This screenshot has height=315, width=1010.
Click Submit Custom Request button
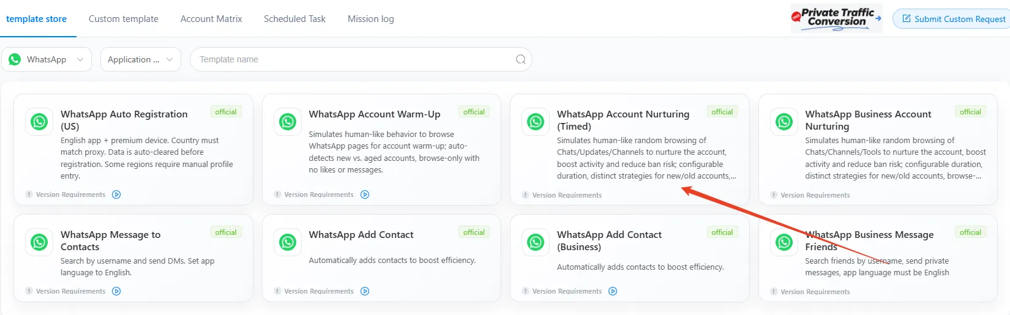point(954,19)
